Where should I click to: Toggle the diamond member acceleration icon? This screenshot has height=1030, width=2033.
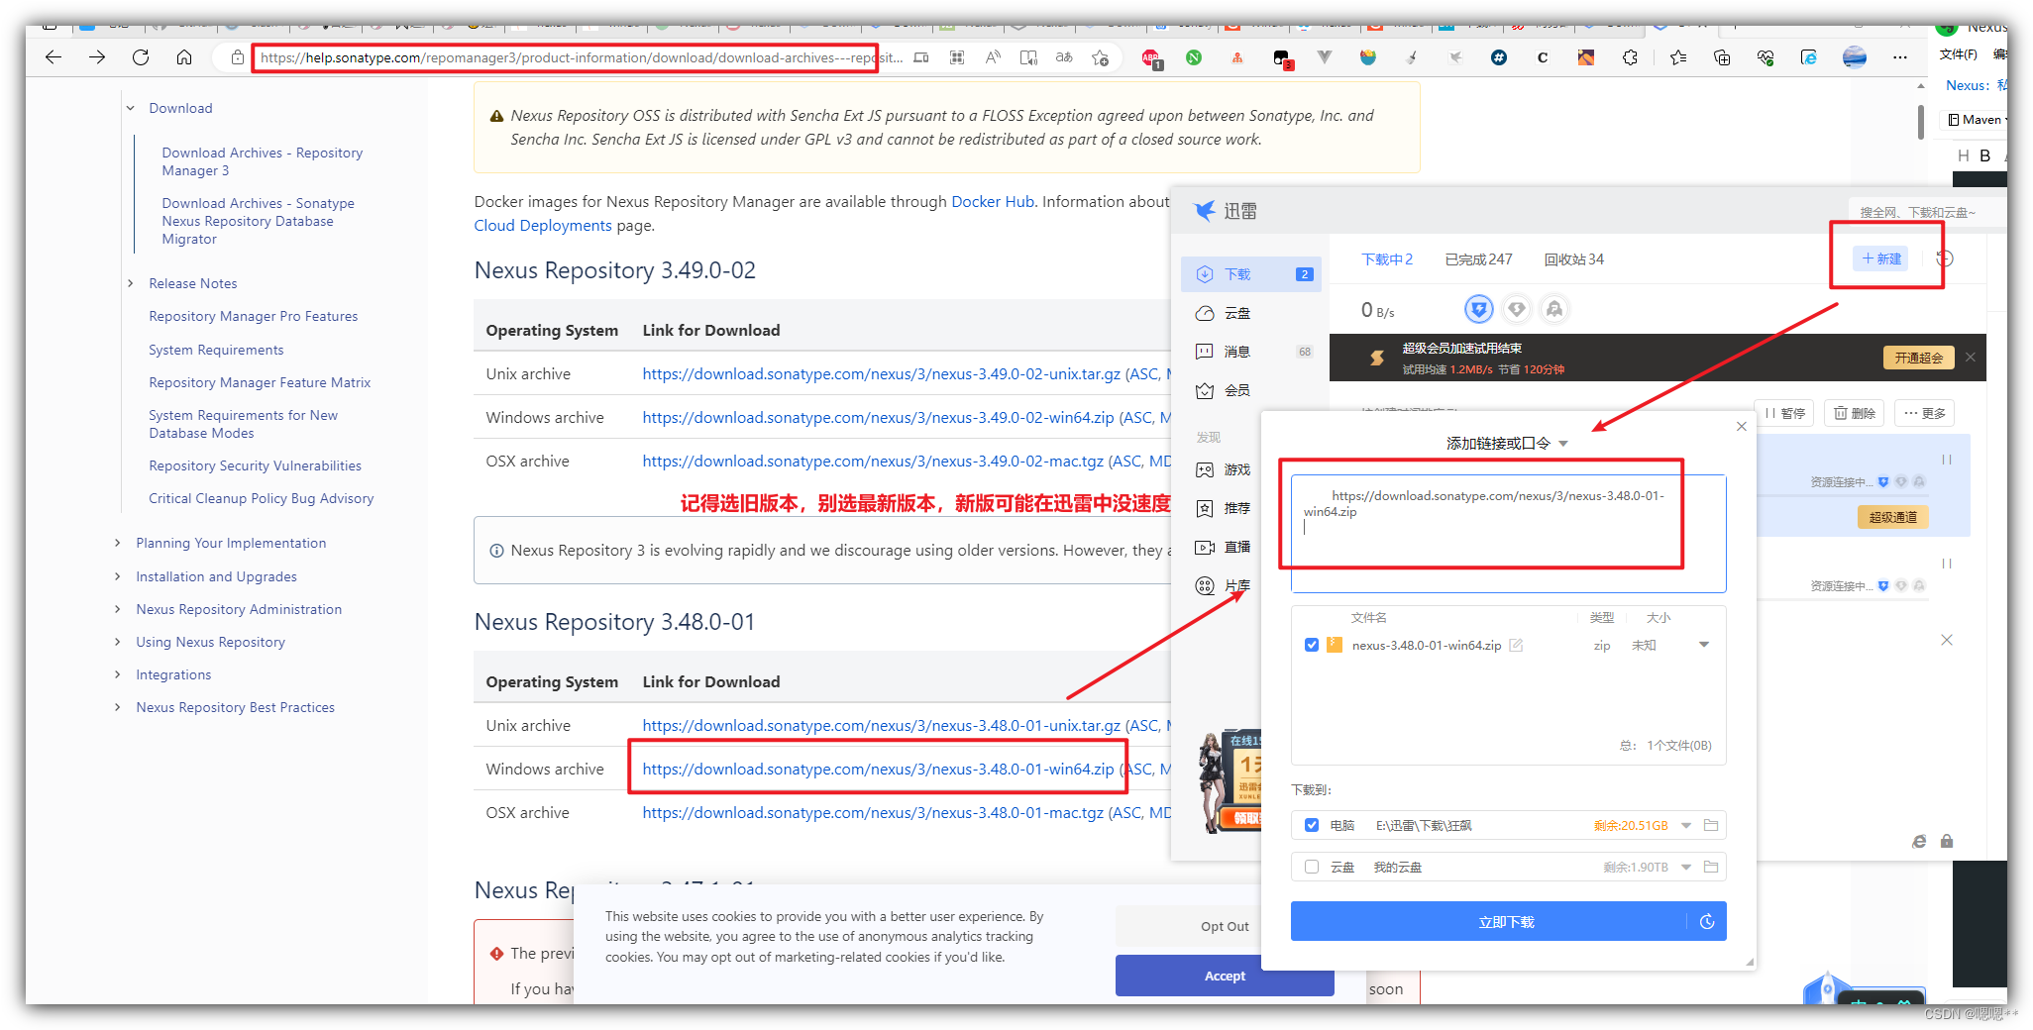[x=1517, y=309]
